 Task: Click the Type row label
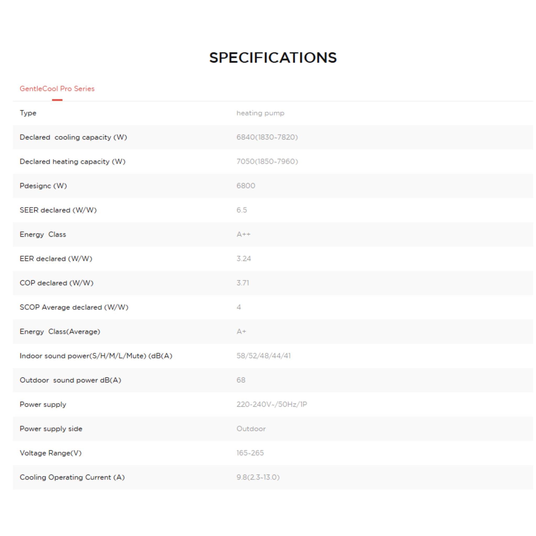pyautogui.click(x=28, y=113)
